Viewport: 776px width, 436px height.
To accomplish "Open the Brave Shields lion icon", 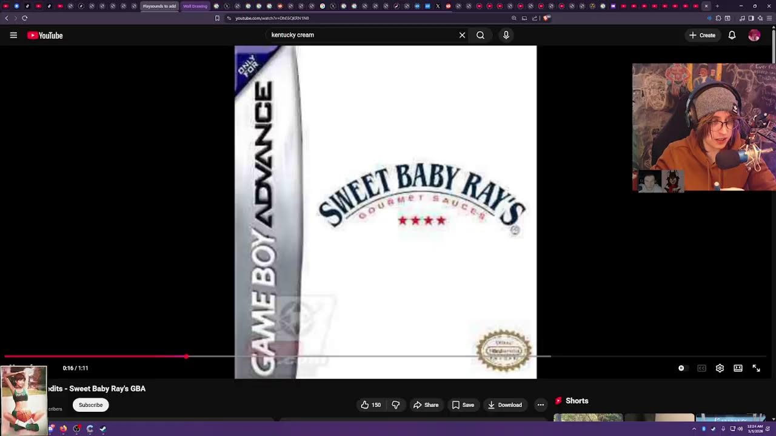I will click(546, 18).
